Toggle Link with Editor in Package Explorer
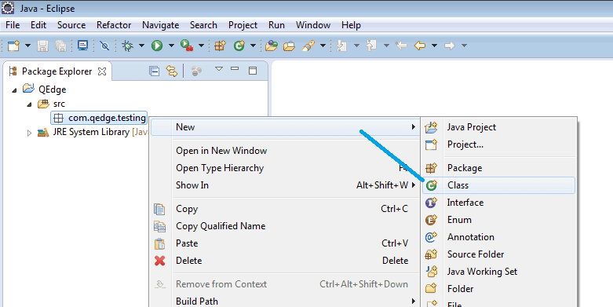 172,71
